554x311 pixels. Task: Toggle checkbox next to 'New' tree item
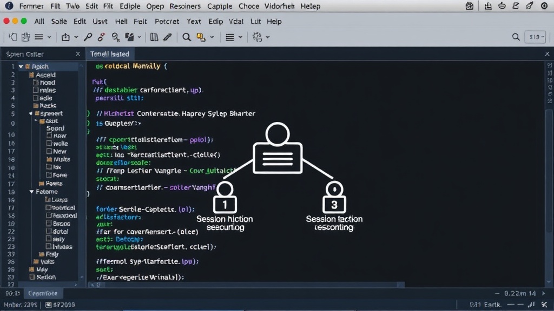49,151
